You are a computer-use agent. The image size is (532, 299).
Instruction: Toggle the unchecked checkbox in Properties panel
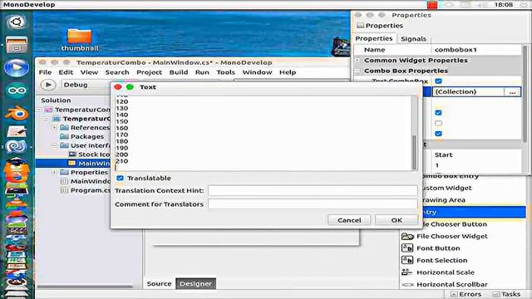438,123
